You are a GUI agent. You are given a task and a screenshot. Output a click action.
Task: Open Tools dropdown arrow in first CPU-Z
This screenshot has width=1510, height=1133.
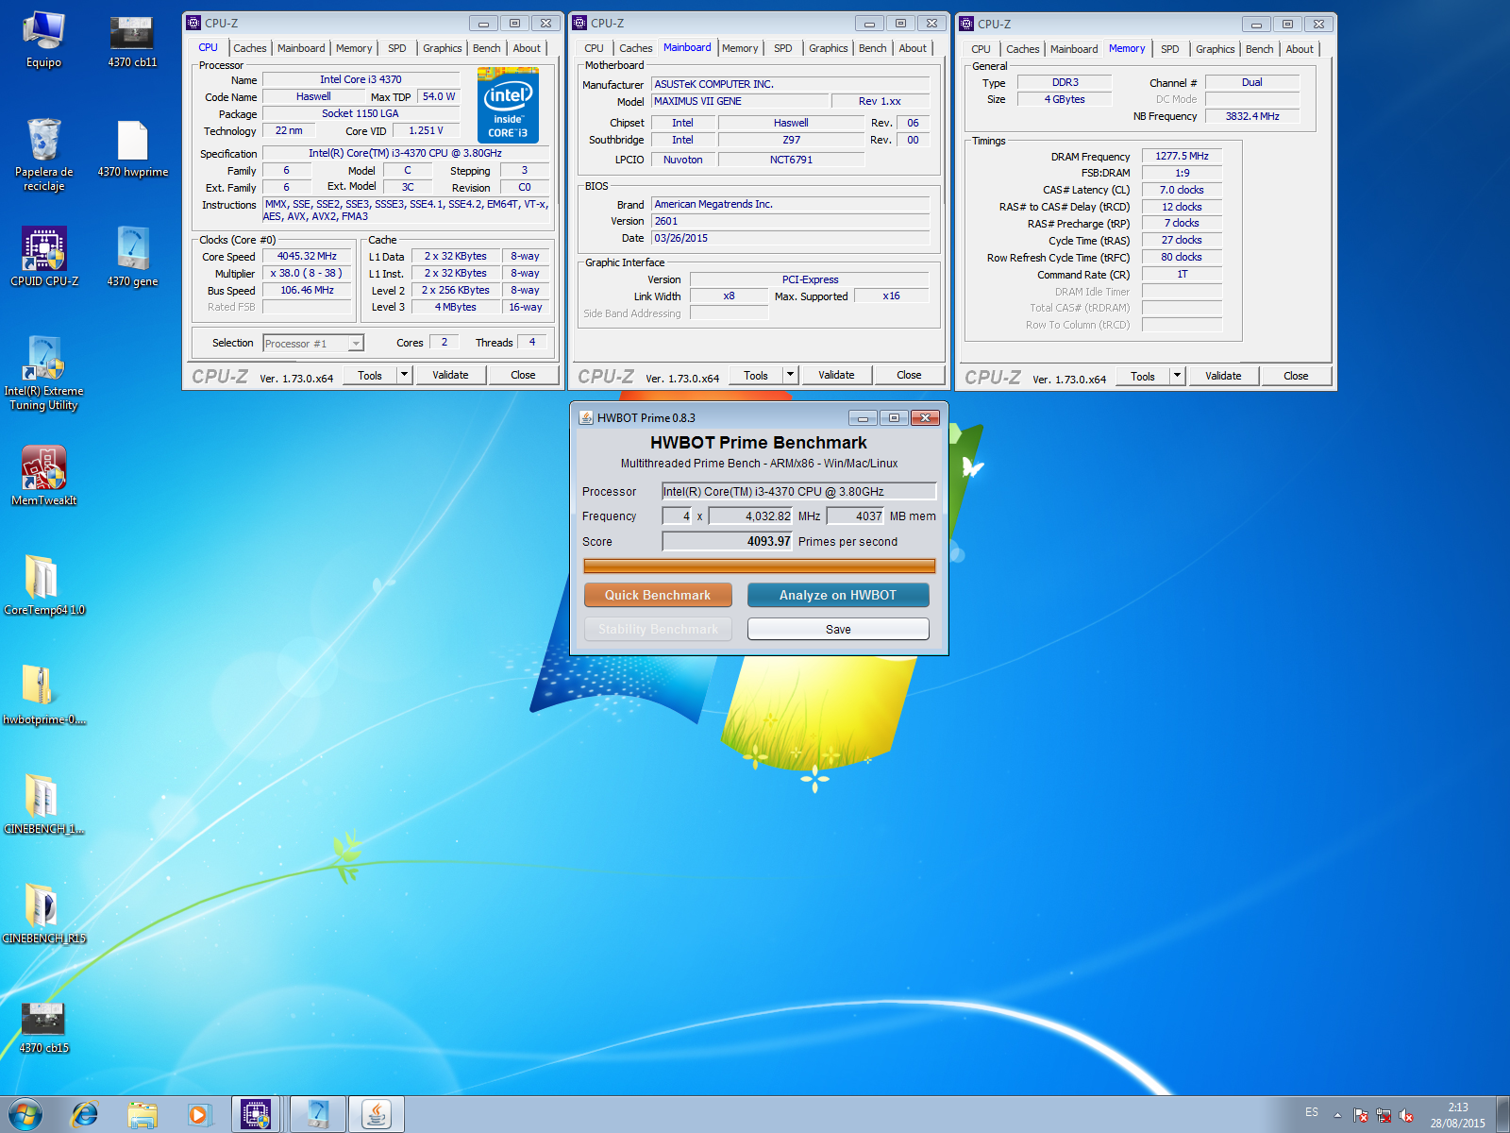pyautogui.click(x=405, y=375)
